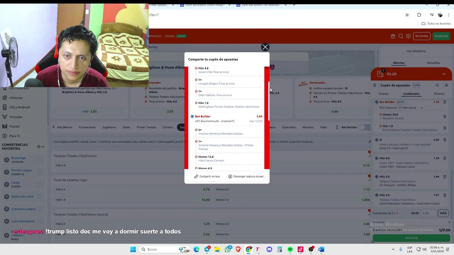This screenshot has width=454, height=255.
Task: Clear entire coupon with the trash icon
Action: [x=375, y=85]
